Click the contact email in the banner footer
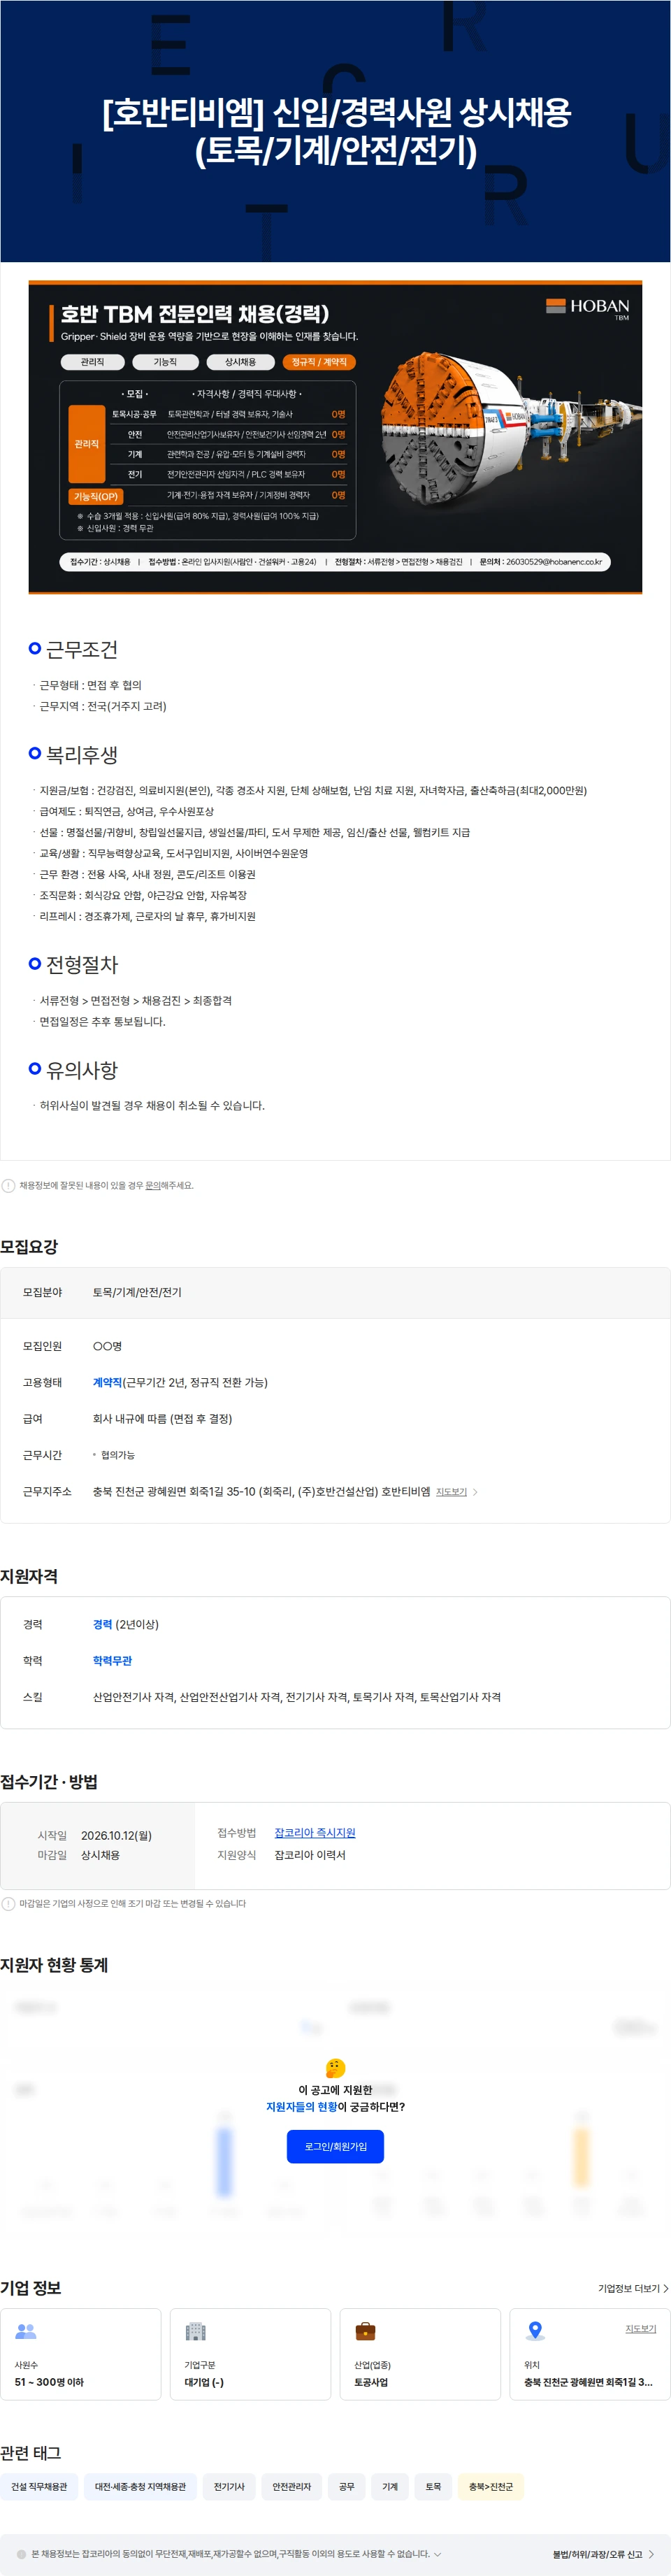The image size is (671, 2576). 554,562
